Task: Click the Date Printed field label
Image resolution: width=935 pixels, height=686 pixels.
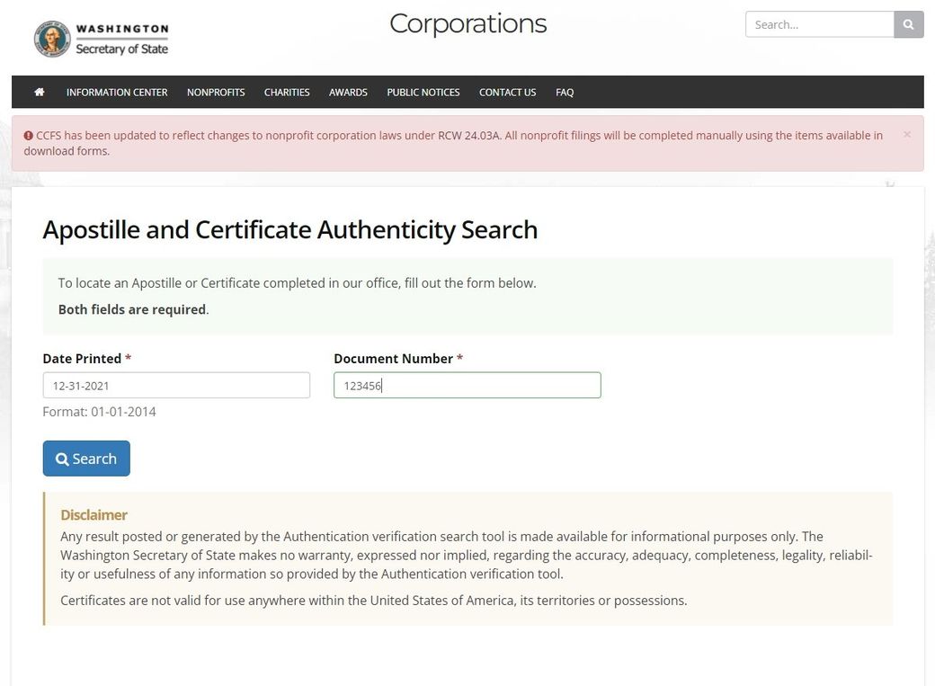Action: pos(82,359)
